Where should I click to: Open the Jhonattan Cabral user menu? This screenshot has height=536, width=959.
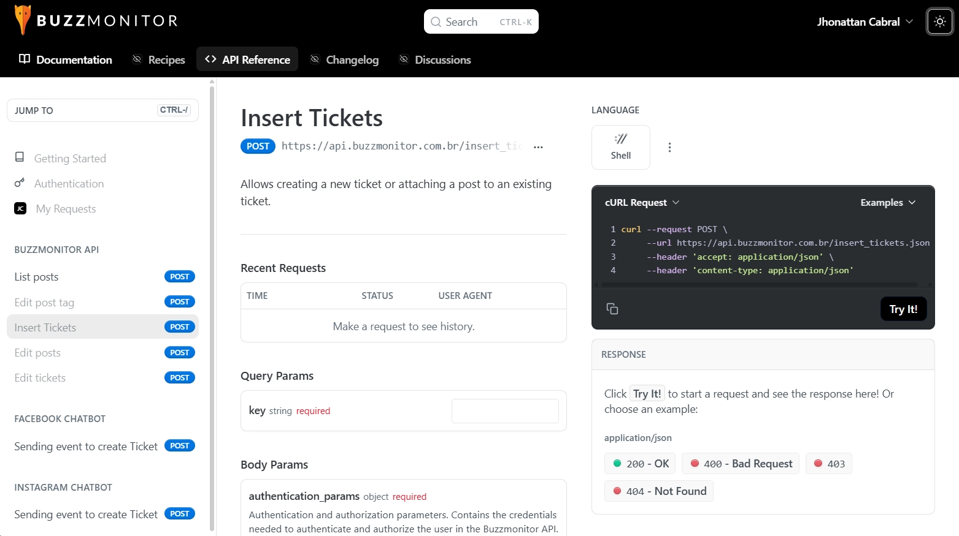point(865,22)
